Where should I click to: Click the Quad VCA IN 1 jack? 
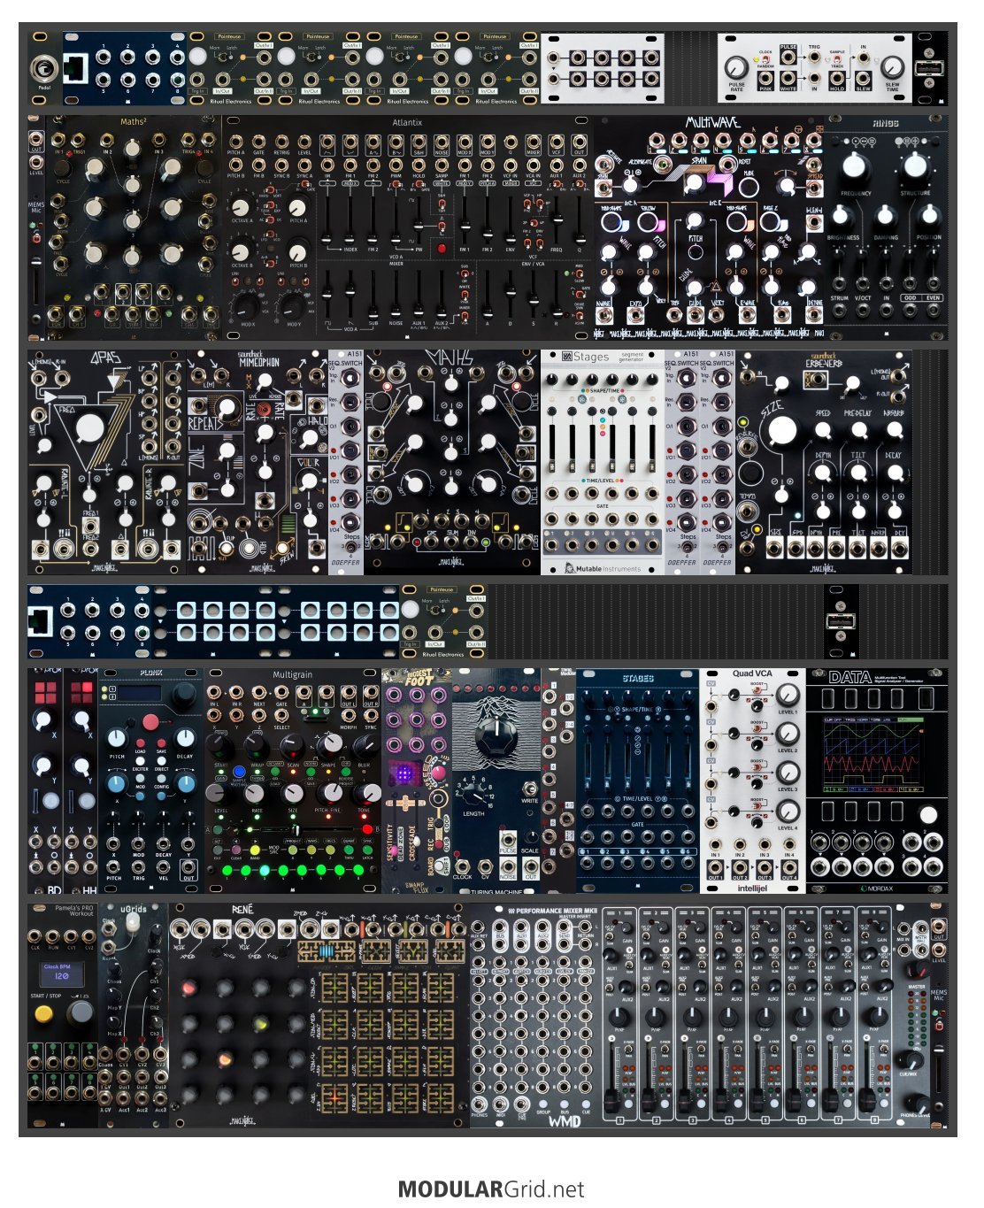point(715,844)
